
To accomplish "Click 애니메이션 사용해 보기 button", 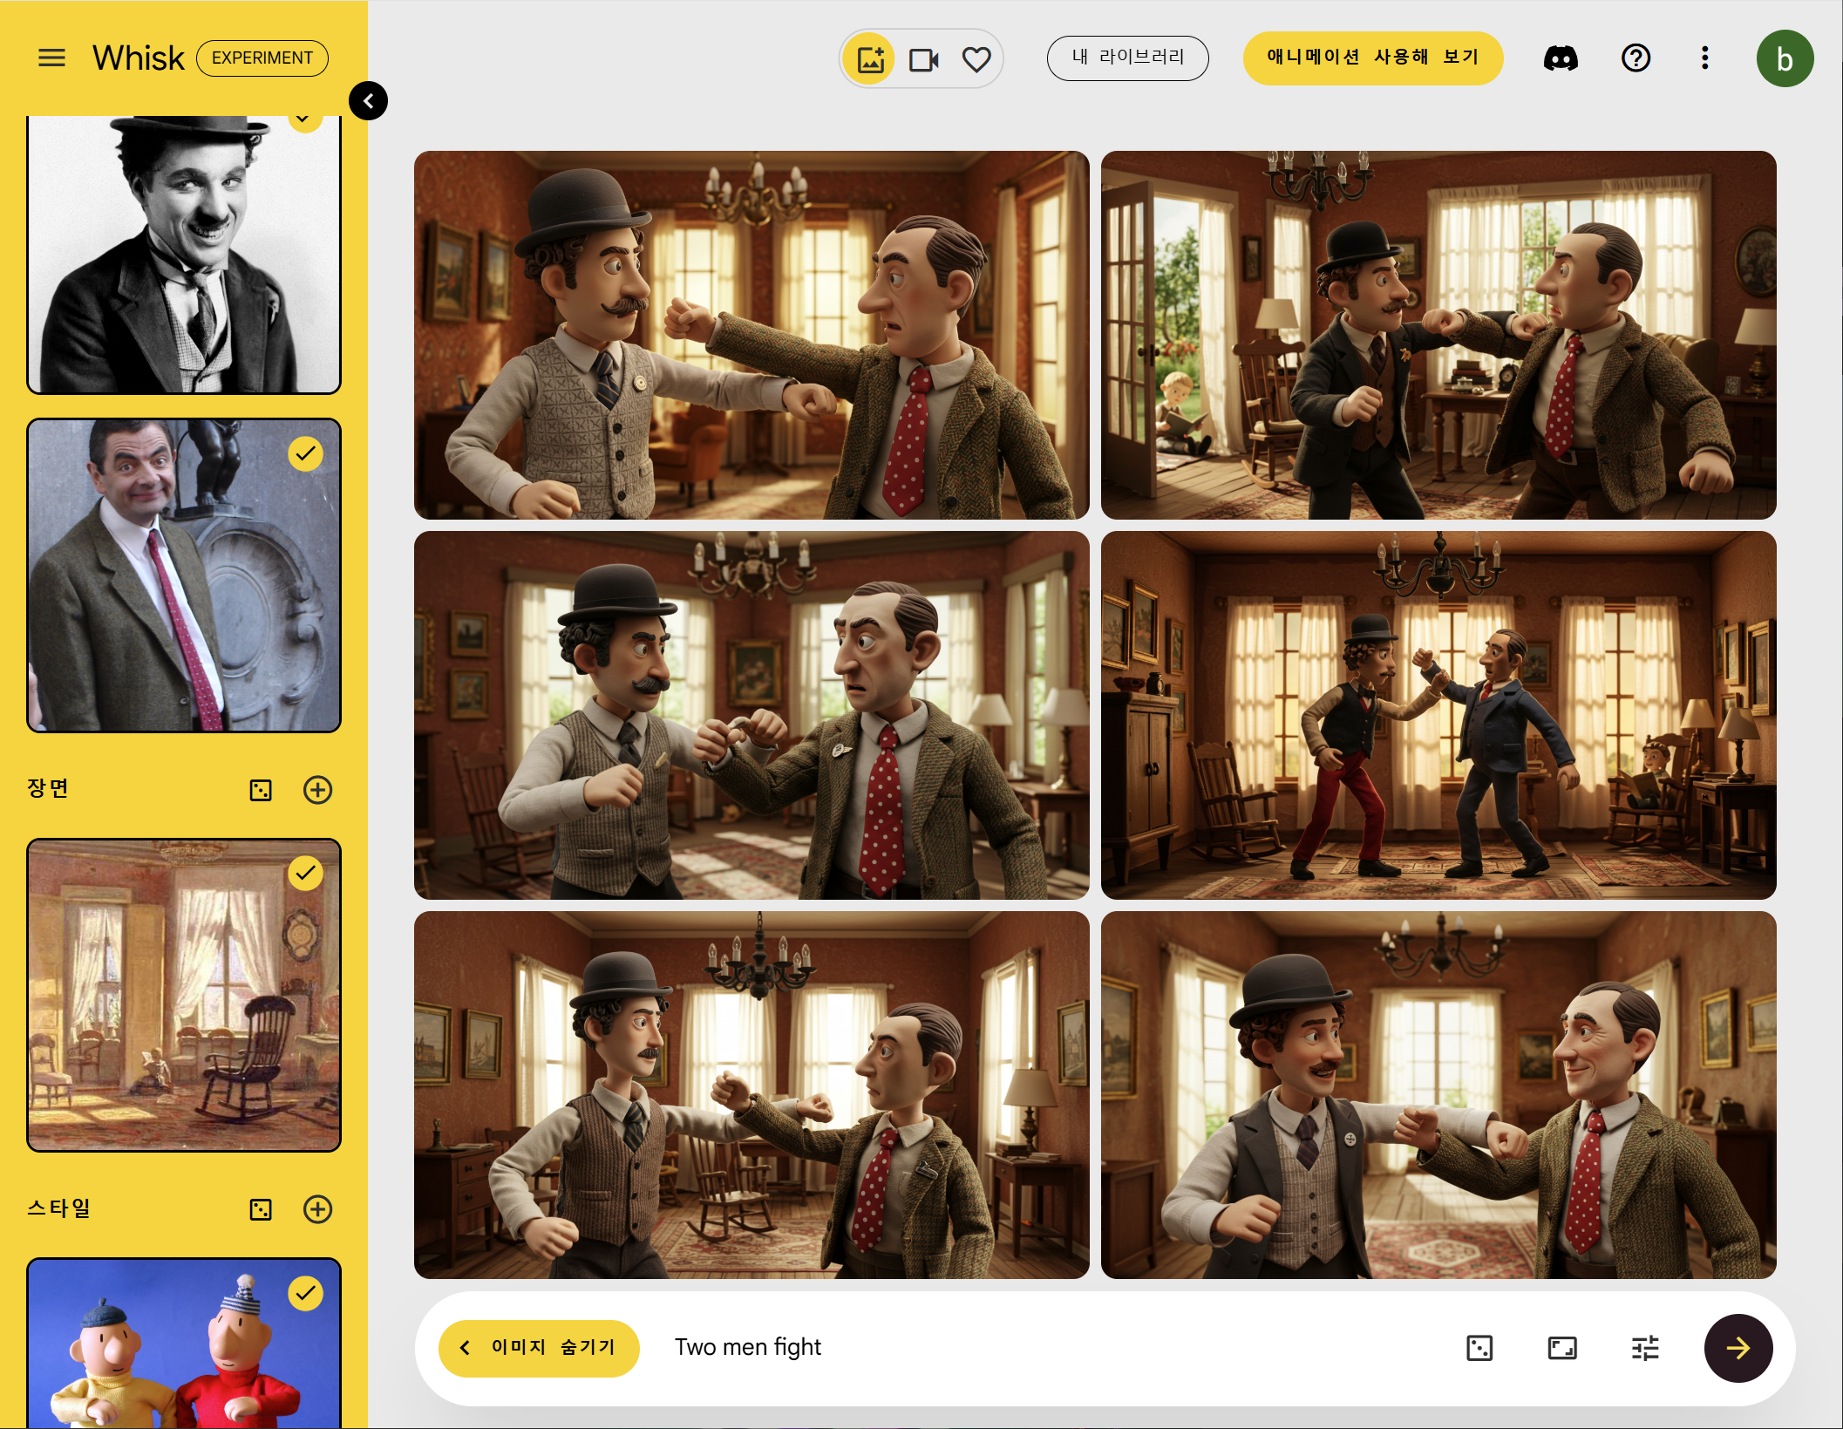I will pos(1372,58).
